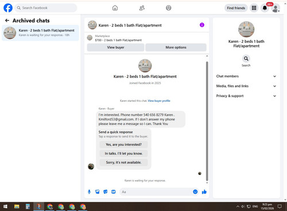Click the sender avatar beside quick responses
This screenshot has height=211, width=287.
point(91,166)
